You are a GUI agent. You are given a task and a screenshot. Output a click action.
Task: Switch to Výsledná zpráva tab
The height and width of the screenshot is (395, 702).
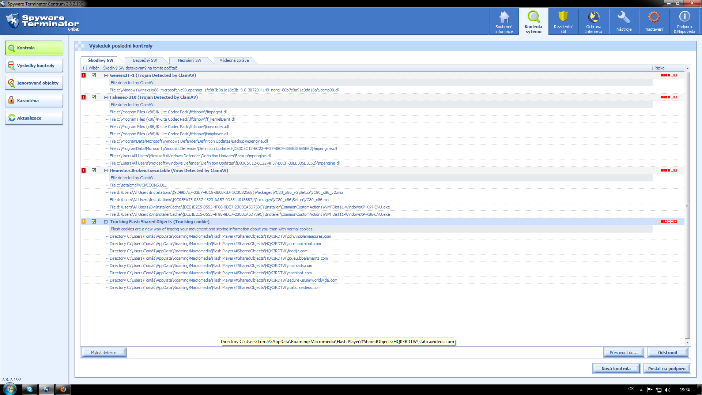tap(234, 60)
